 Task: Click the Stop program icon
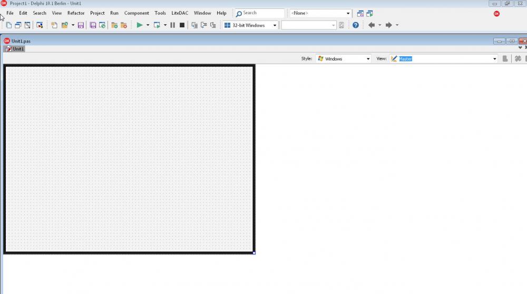tap(182, 25)
